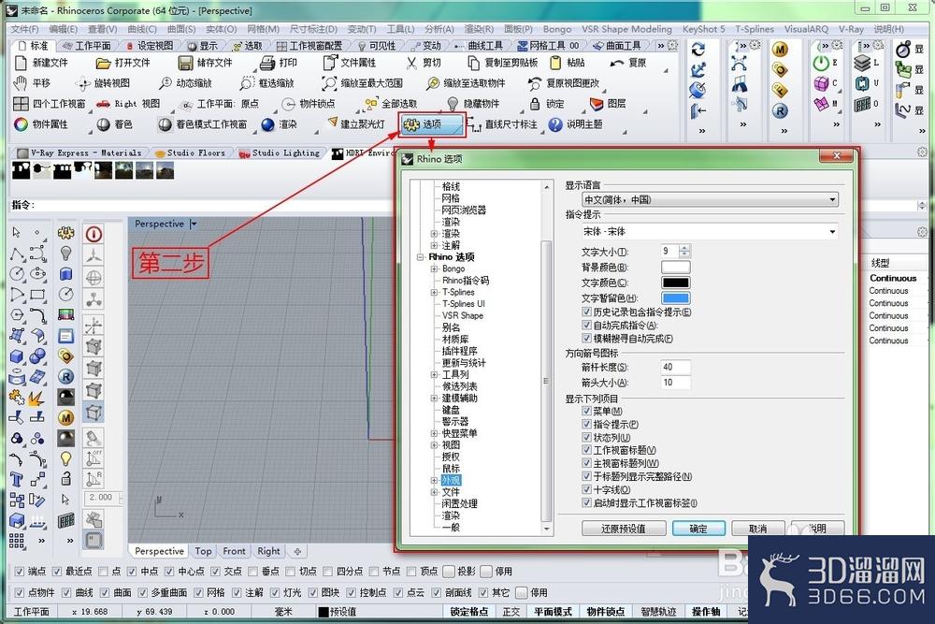Toggle the 工作视窗标题 checkbox
Screen dimensions: 935x624
pos(586,450)
